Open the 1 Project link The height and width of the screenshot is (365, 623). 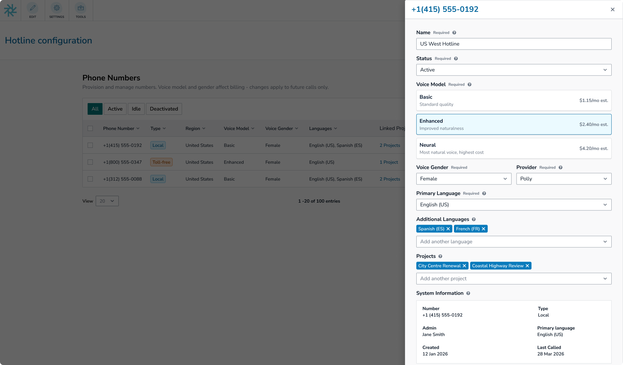389,162
